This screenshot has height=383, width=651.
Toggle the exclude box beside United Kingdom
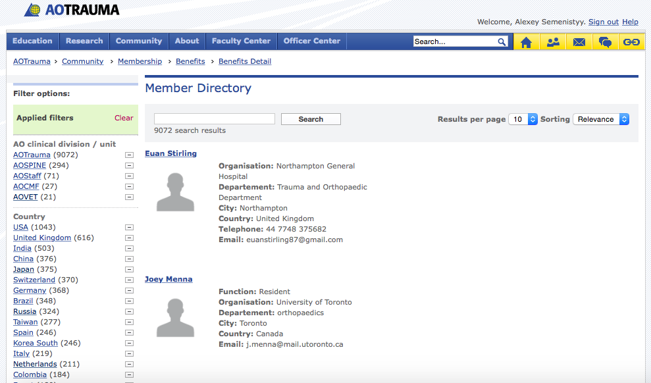[129, 238]
